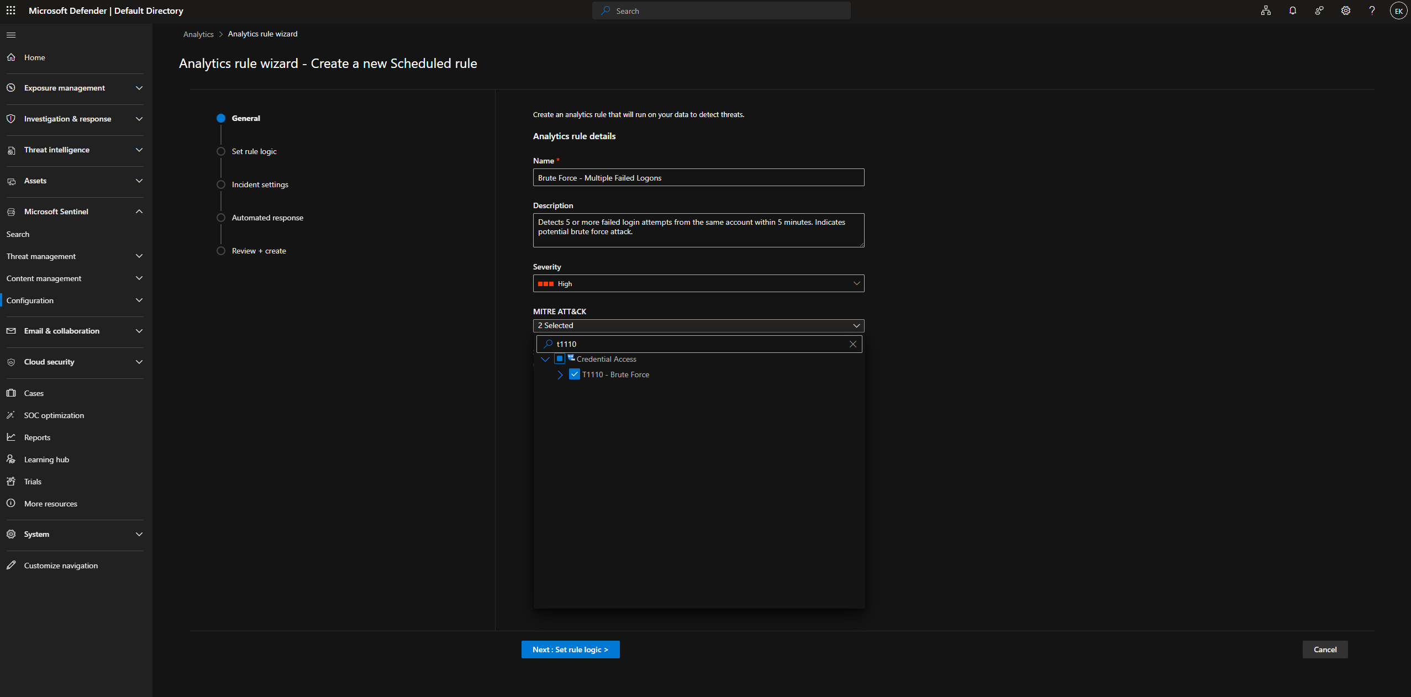Click the Analytics breadcrumb link
The height and width of the screenshot is (697, 1411).
click(x=198, y=34)
